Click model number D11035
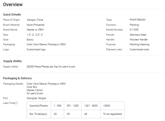Viewport: 165px width, 121px height. tap(134, 30)
